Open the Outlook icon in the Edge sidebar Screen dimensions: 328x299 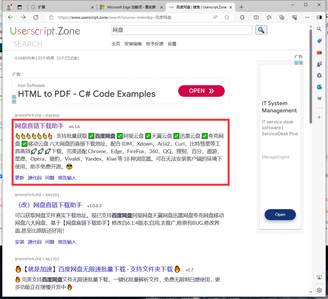[x=319, y=87]
